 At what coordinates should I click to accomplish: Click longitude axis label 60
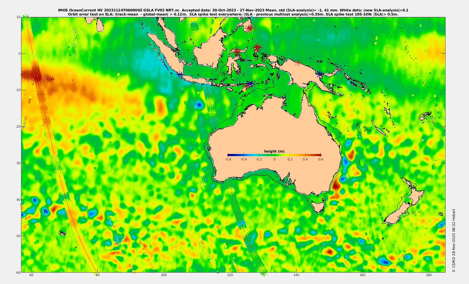[31, 275]
